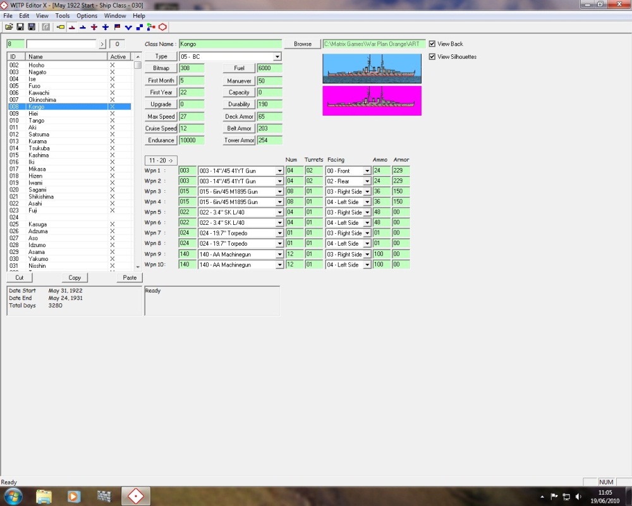Viewport: 632px width, 506px height.
Task: Click the Cut button
Action: [20, 277]
